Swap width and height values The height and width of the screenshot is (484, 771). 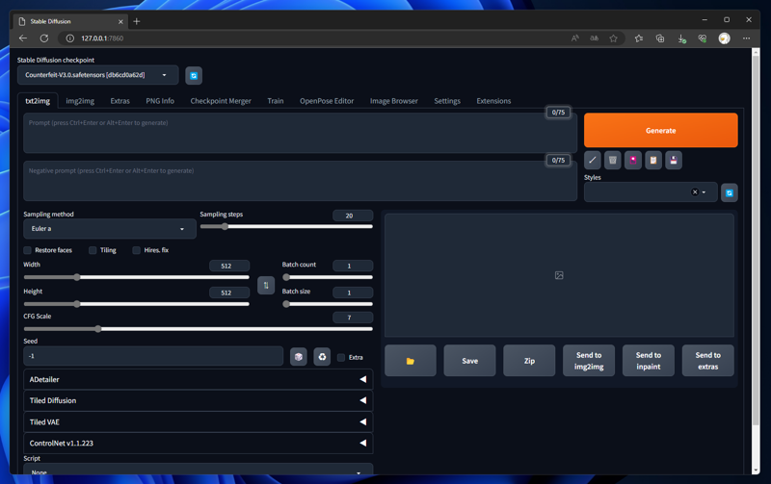[x=266, y=285]
